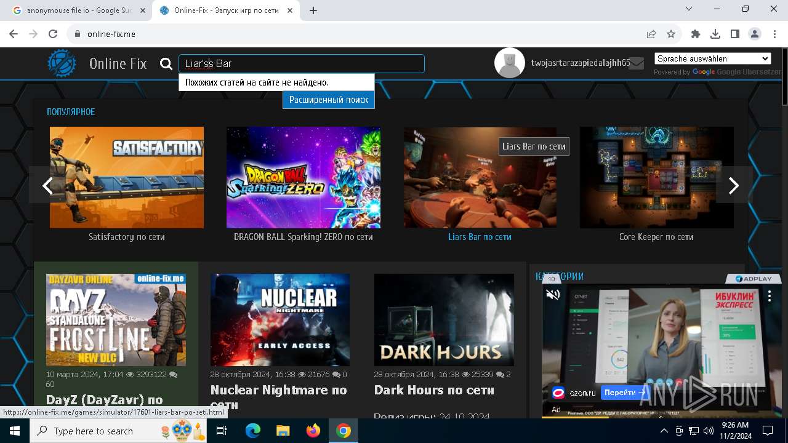View site information lock icon
788x443 pixels.
(x=77, y=34)
